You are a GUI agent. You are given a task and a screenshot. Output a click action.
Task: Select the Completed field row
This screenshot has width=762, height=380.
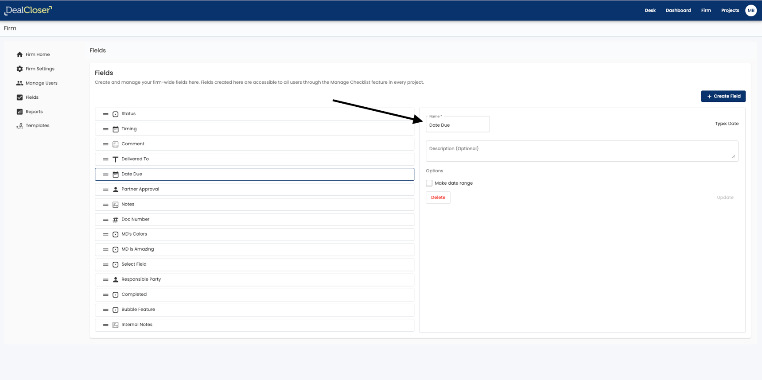click(x=254, y=295)
